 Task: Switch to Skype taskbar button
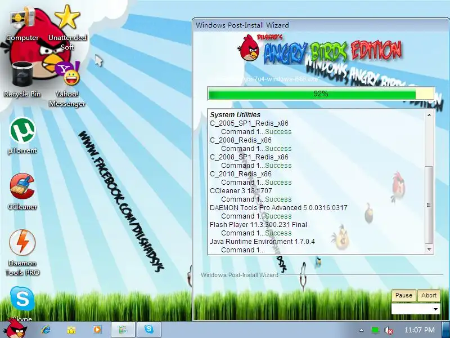(x=149, y=330)
